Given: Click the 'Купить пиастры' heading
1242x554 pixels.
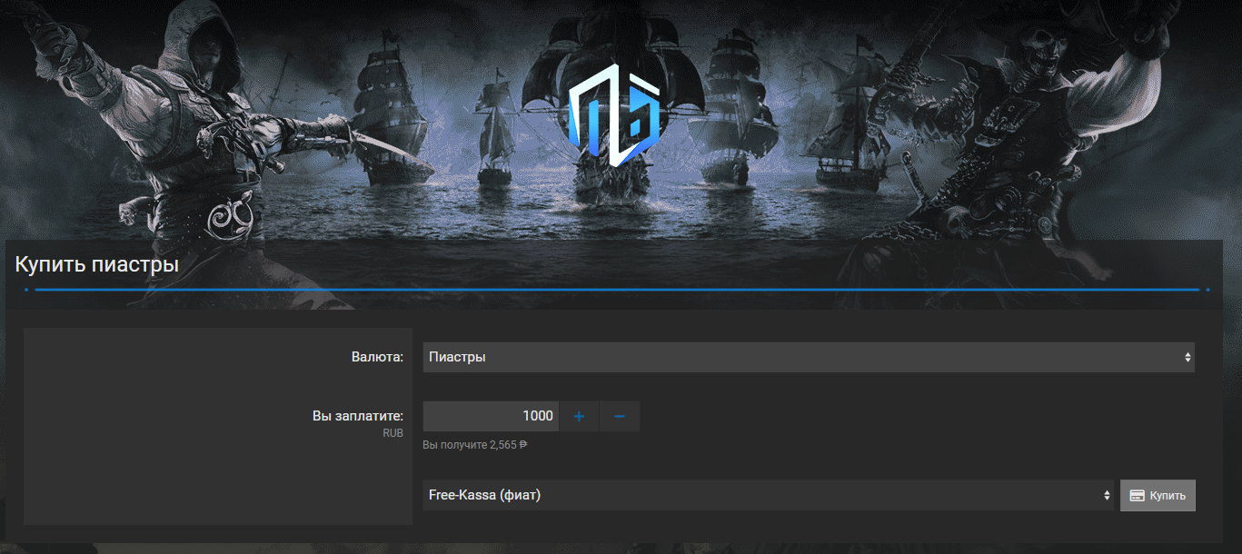Looking at the screenshot, I should [x=96, y=265].
